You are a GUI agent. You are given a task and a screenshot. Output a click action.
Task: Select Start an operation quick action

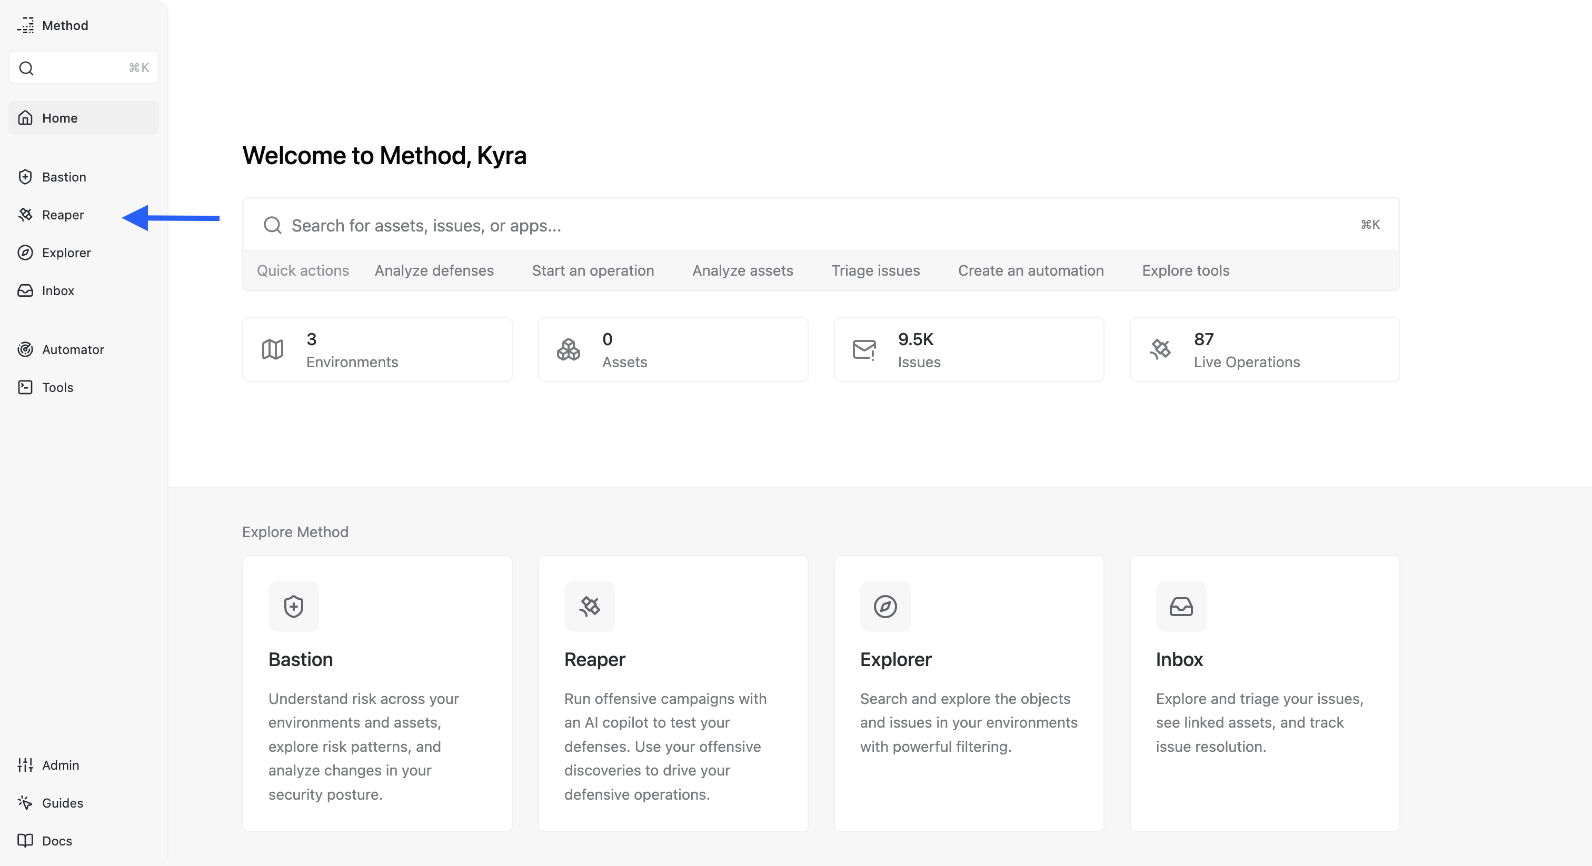click(593, 270)
